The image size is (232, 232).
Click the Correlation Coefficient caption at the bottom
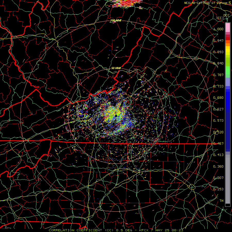pos(116,230)
